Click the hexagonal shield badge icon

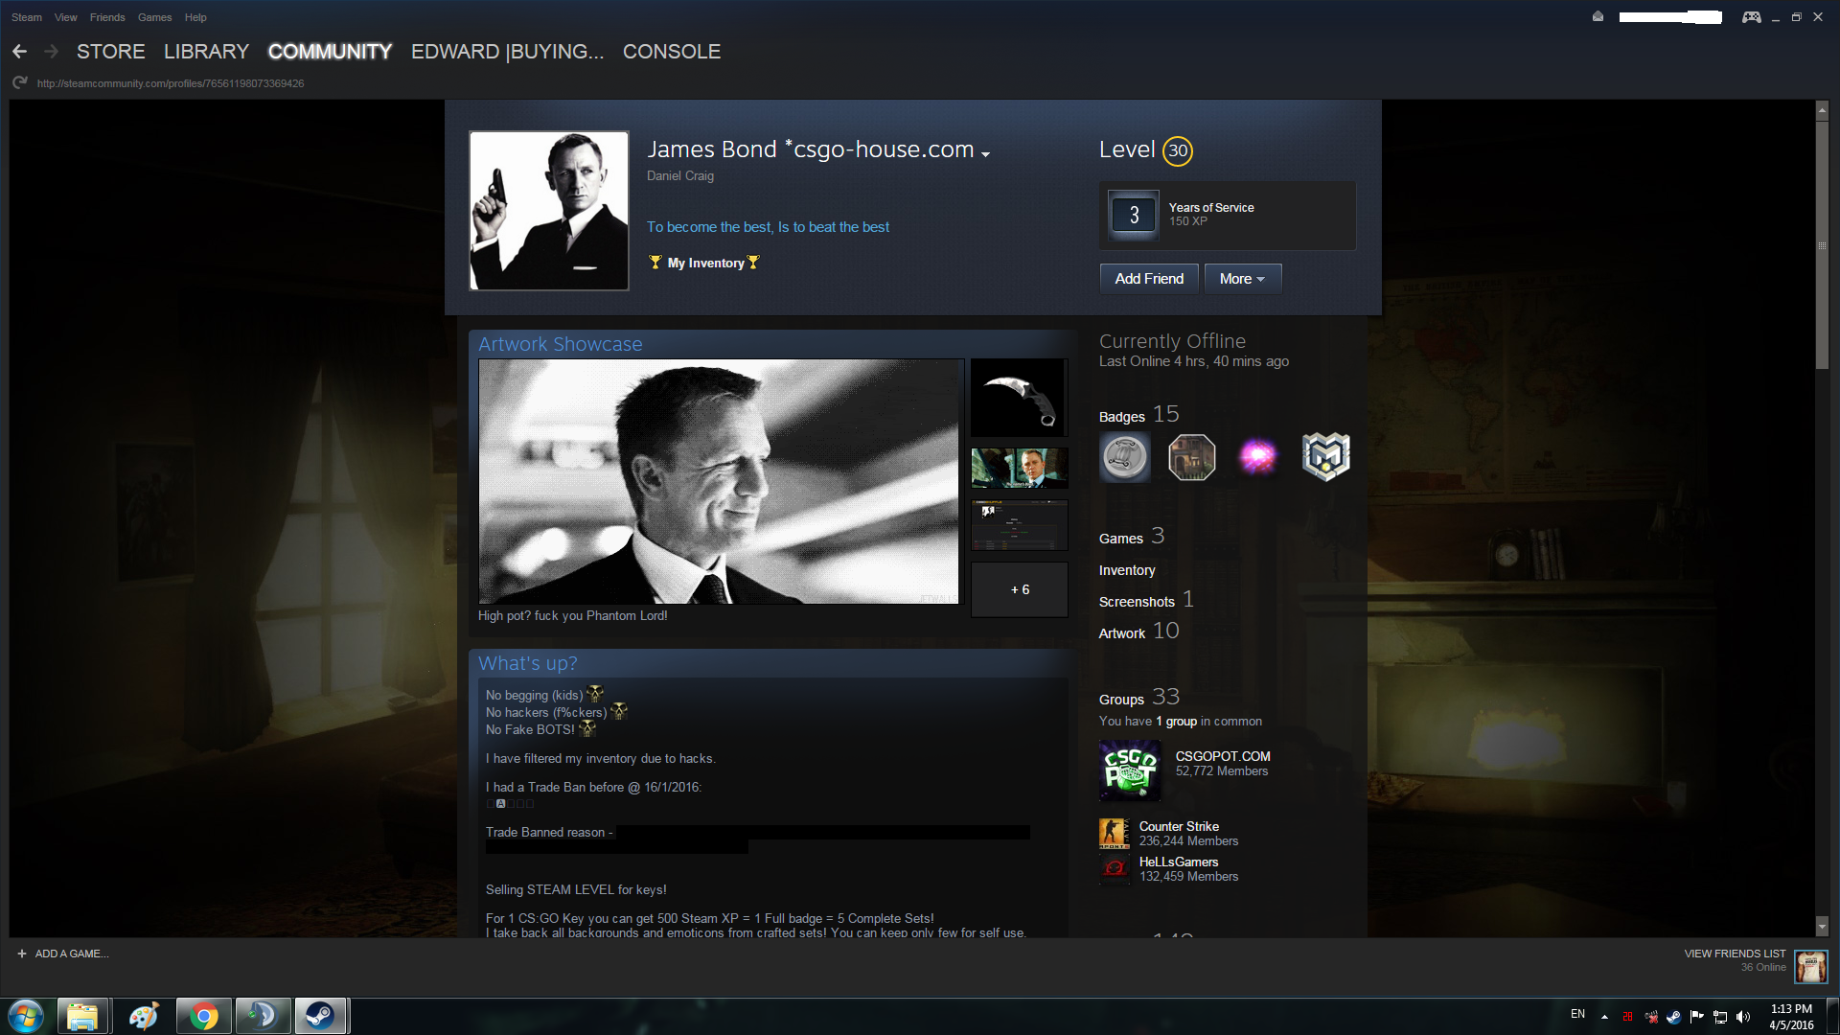coord(1325,457)
